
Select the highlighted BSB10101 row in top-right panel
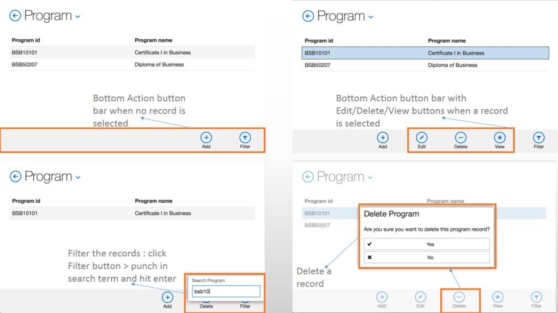[x=425, y=53]
